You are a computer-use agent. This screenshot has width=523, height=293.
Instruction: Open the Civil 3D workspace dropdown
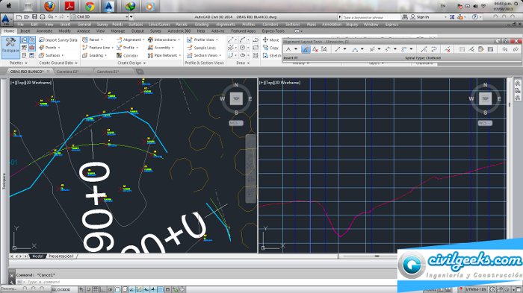[x=99, y=16]
